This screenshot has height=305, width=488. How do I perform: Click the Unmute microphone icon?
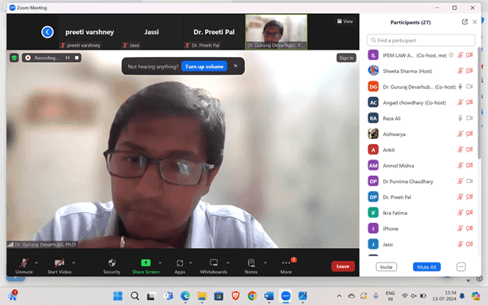coord(24,263)
